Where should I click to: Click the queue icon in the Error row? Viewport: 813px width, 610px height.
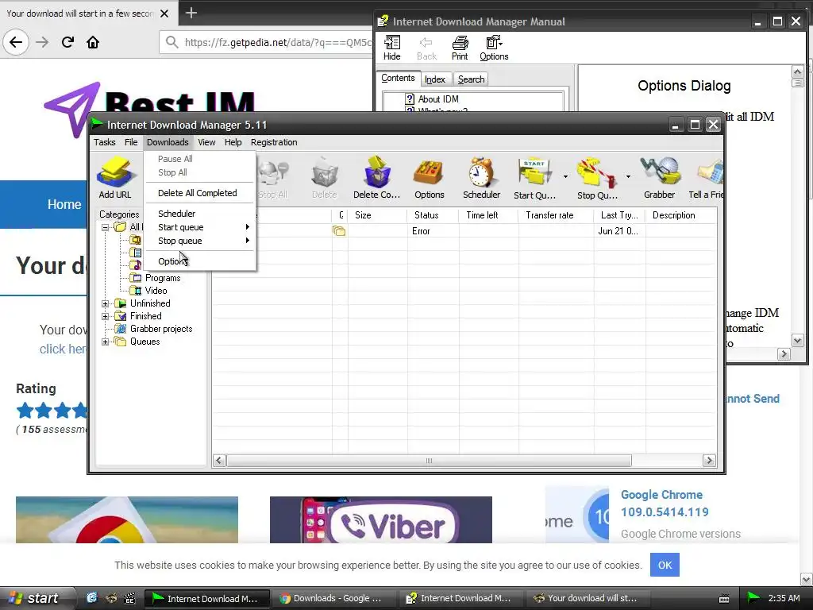tap(339, 231)
